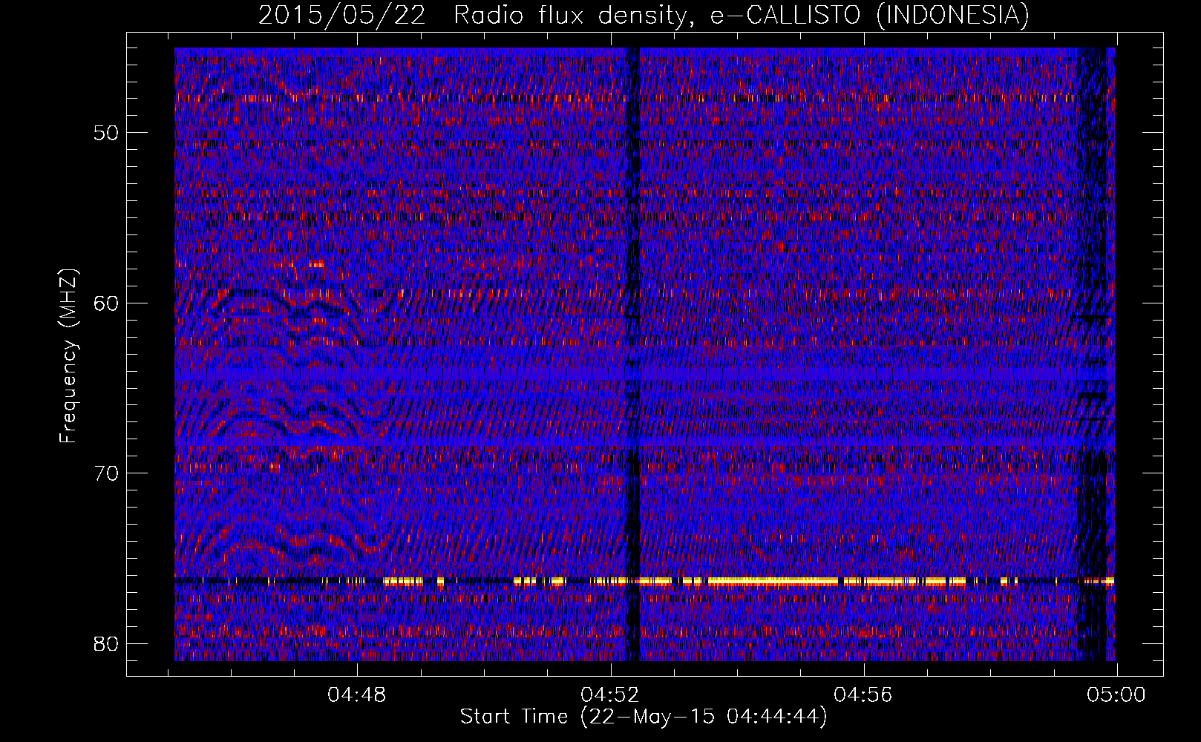Viewport: 1201px width, 742px height.
Task: Click the dark vertical data gap after 04:52
Action: (x=633, y=355)
